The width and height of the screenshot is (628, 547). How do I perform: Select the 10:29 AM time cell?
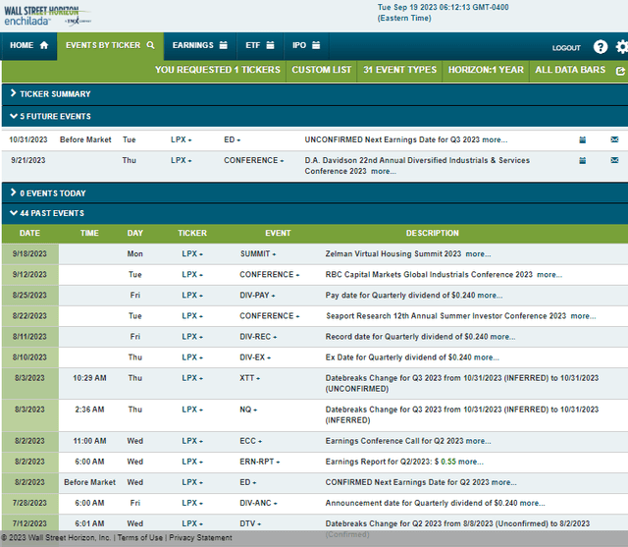(89, 378)
